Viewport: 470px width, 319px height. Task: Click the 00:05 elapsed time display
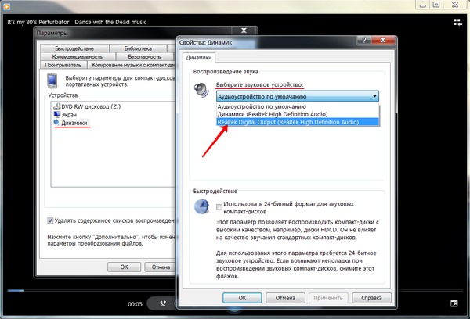[x=135, y=304]
